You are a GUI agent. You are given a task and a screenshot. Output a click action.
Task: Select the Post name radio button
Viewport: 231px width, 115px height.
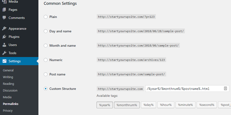coord(46,74)
